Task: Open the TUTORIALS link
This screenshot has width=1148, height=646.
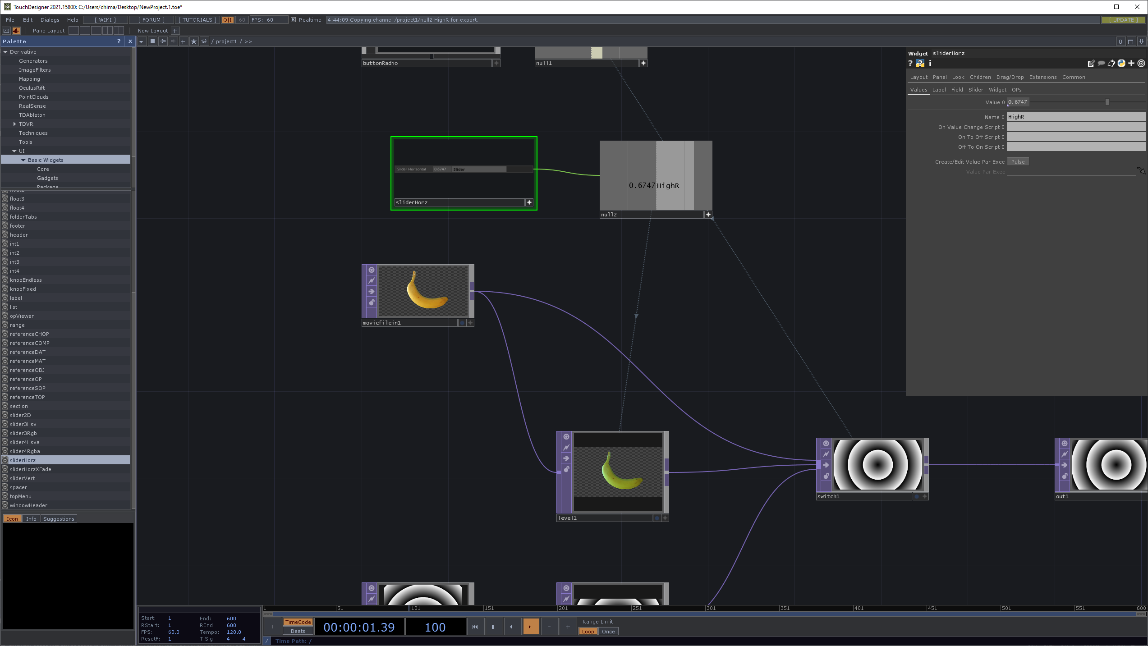Action: click(x=197, y=20)
